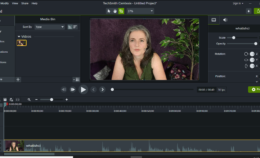This screenshot has height=158, width=260.
Task: Click the next marker arrow button
Action: click(x=102, y=89)
